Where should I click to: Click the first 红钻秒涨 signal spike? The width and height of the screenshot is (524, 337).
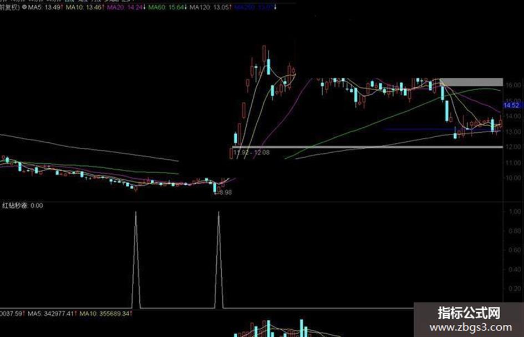tap(136, 260)
